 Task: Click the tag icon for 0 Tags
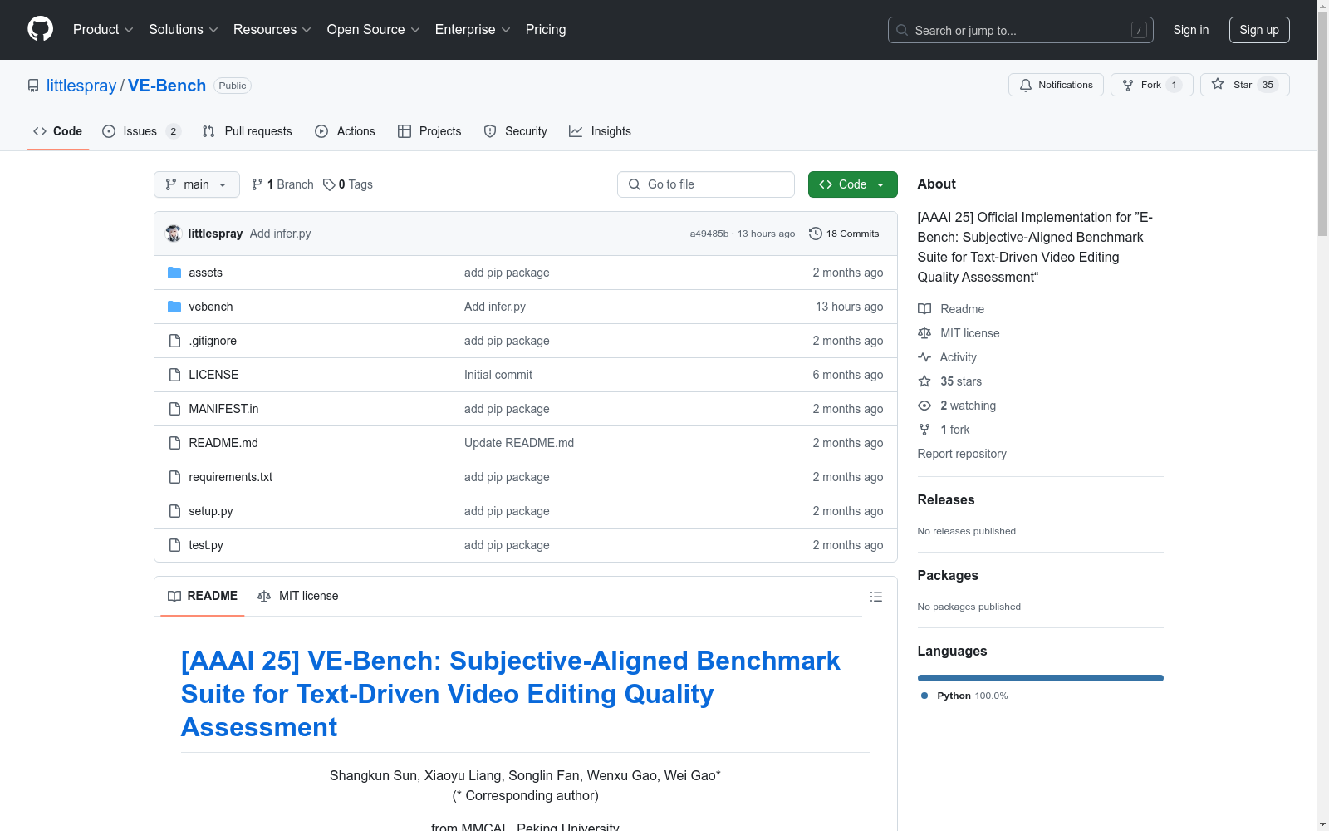coord(329,184)
